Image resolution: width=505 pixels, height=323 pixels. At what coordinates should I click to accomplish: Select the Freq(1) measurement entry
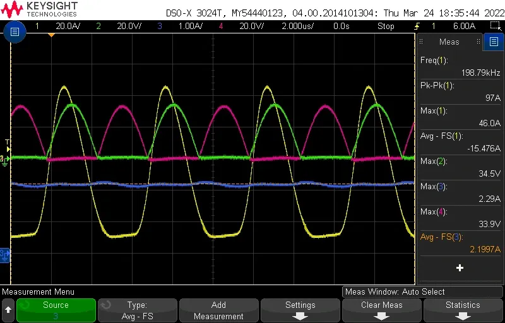pyautogui.click(x=460, y=66)
